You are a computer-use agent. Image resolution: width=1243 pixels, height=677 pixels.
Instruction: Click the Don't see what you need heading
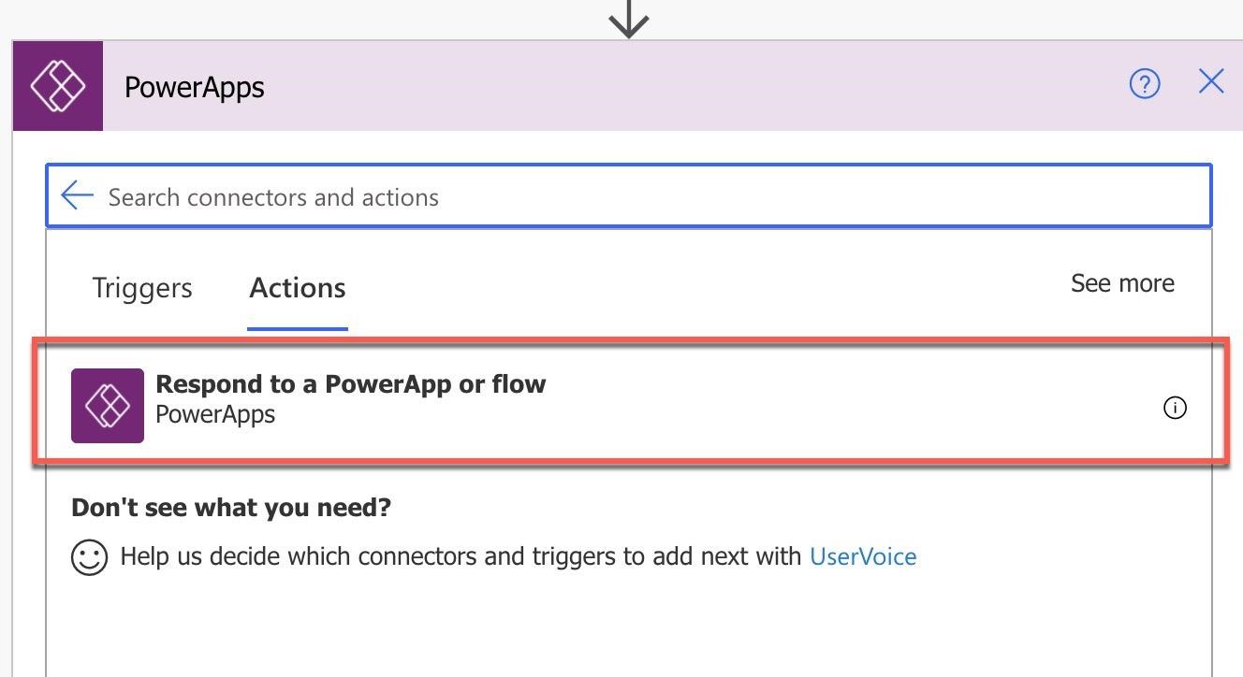point(231,508)
